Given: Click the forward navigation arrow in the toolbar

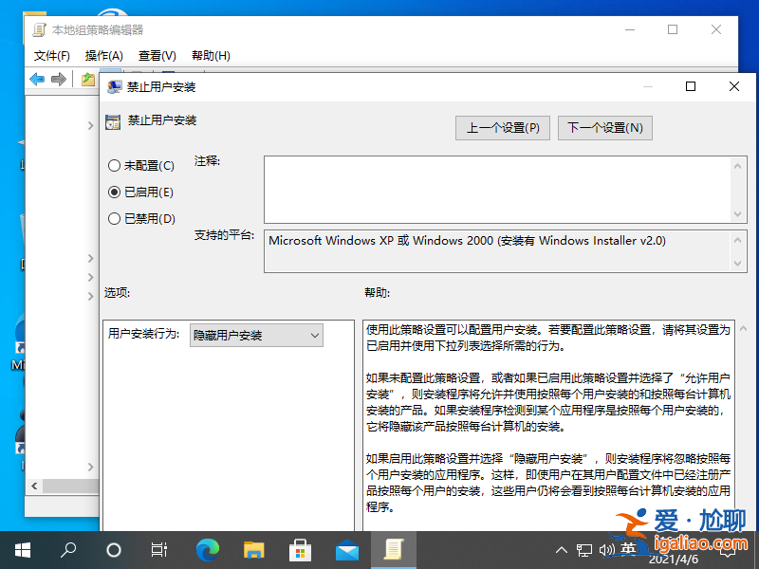Looking at the screenshot, I should (57, 79).
